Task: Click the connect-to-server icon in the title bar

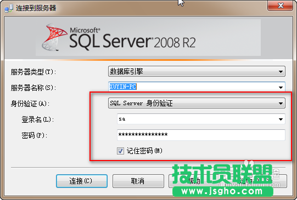Action: [x=9, y=8]
